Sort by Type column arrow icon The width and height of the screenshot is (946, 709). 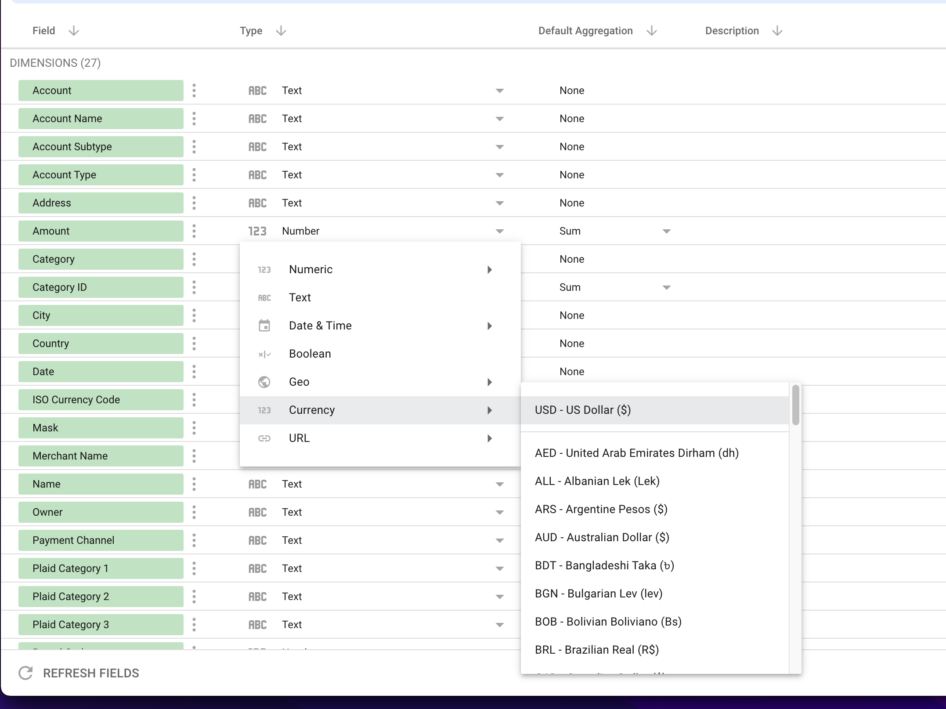(x=281, y=31)
